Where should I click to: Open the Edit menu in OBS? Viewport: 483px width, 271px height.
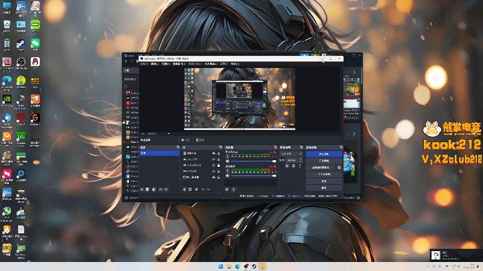pos(155,64)
